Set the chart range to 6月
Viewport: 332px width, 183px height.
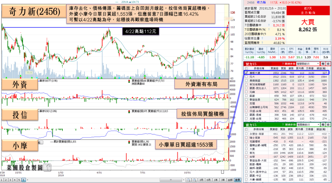209,180
